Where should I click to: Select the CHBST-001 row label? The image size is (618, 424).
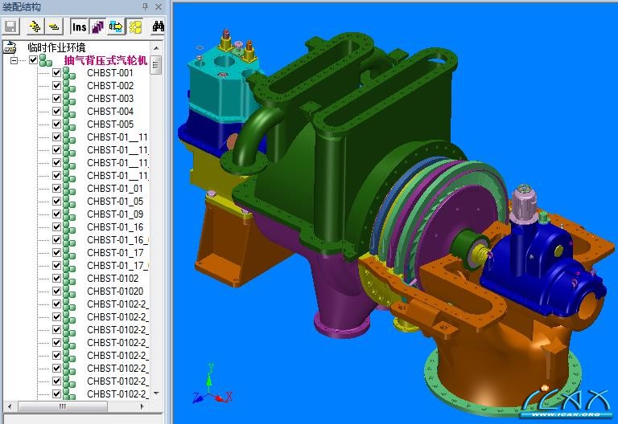110,73
